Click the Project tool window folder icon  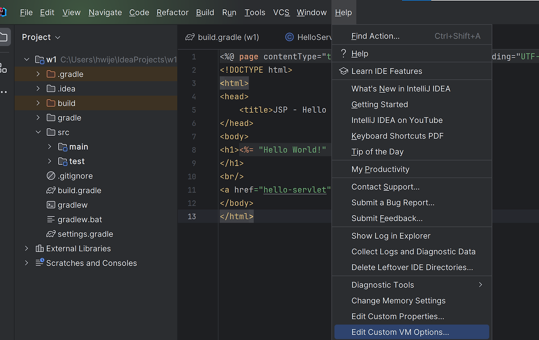point(4,37)
